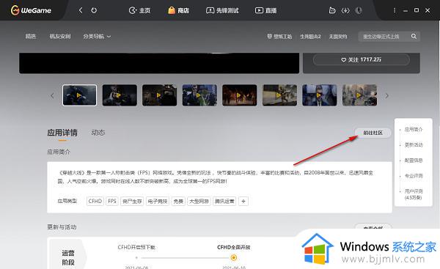Screen dimensions: 440x269
Task: Select the 应用详情 tab
Action: coord(62,133)
